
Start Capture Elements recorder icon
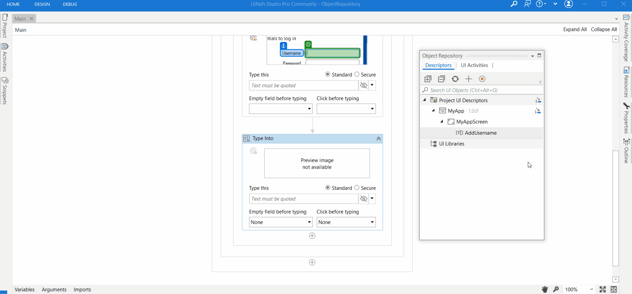click(482, 79)
